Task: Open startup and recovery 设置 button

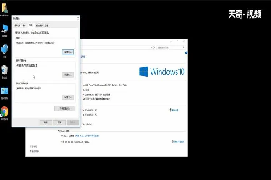Action: tap(68, 97)
